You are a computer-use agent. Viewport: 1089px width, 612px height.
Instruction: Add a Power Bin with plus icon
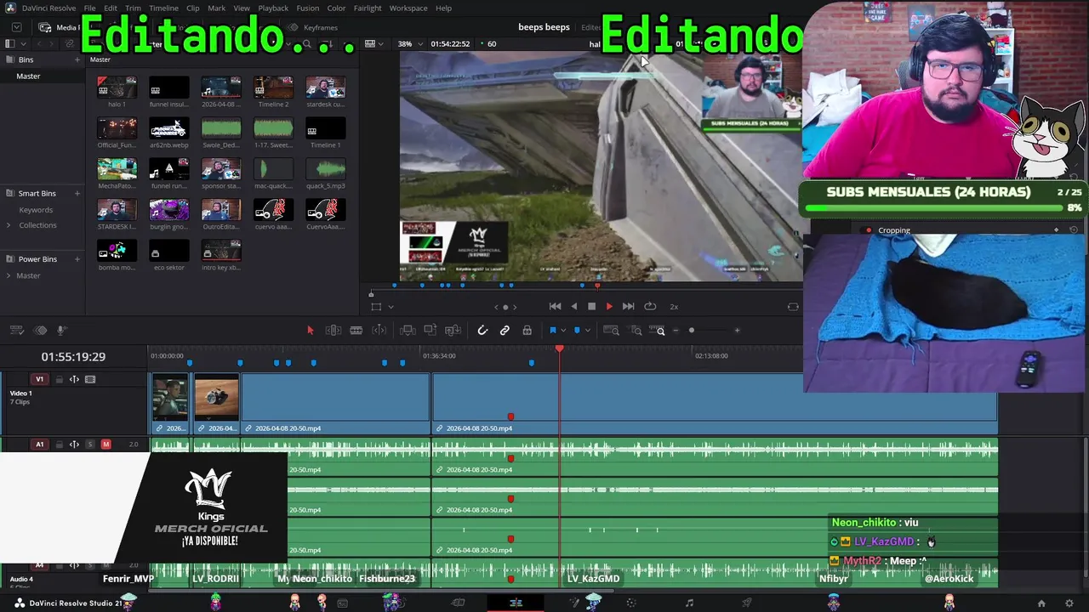tap(77, 259)
